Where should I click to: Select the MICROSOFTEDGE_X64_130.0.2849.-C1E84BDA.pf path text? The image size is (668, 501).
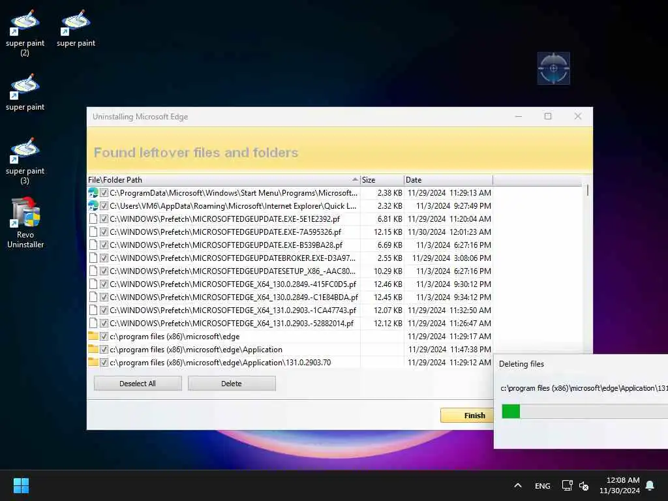[x=234, y=297]
